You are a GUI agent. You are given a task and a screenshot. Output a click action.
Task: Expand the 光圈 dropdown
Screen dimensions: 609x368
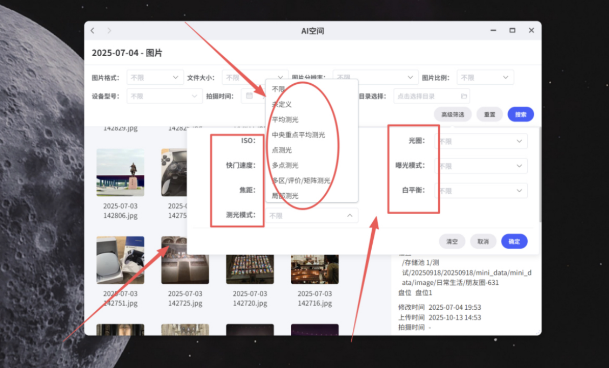click(x=480, y=141)
